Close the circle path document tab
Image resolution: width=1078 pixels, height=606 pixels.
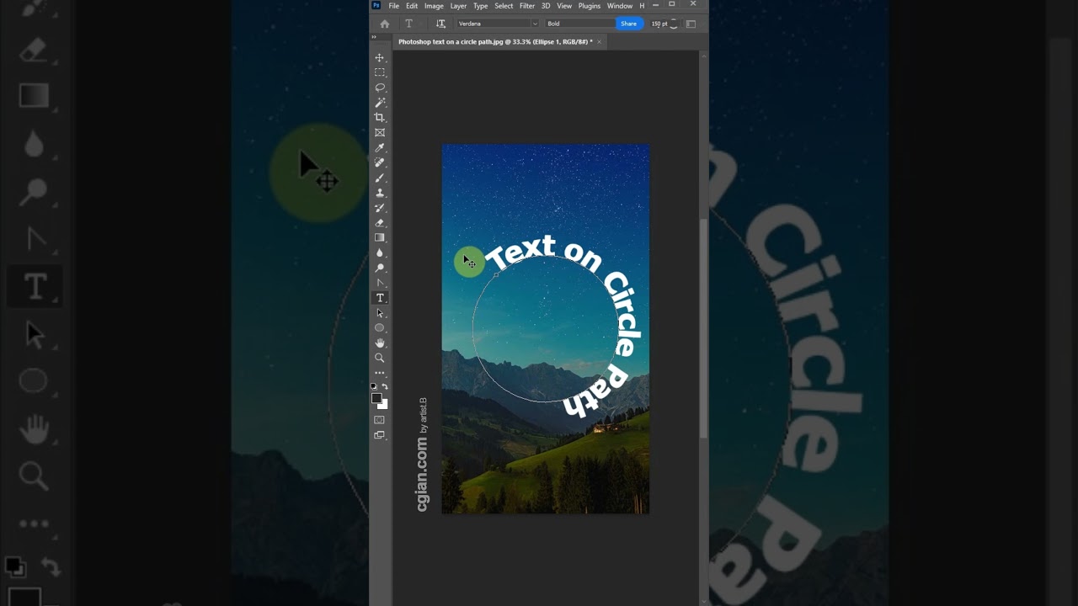pos(600,41)
